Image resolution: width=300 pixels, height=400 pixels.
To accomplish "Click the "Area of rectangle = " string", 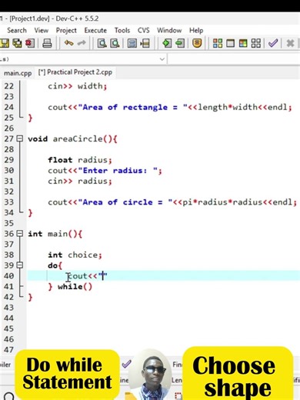I will click(x=133, y=107).
